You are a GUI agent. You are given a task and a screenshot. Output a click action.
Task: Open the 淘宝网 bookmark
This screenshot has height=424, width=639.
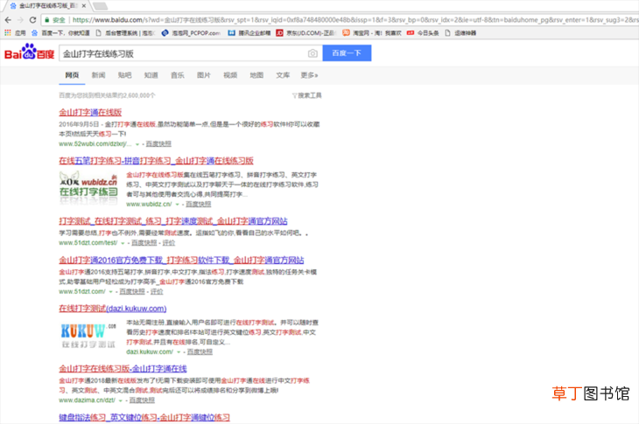coord(372,33)
